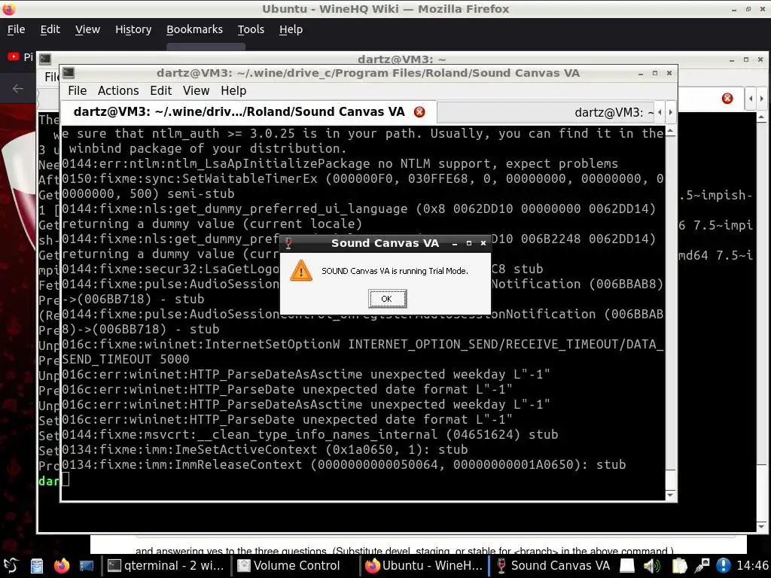Screen dimensions: 771x578
Task: Open the start menu bird icon
Action: 11,566
